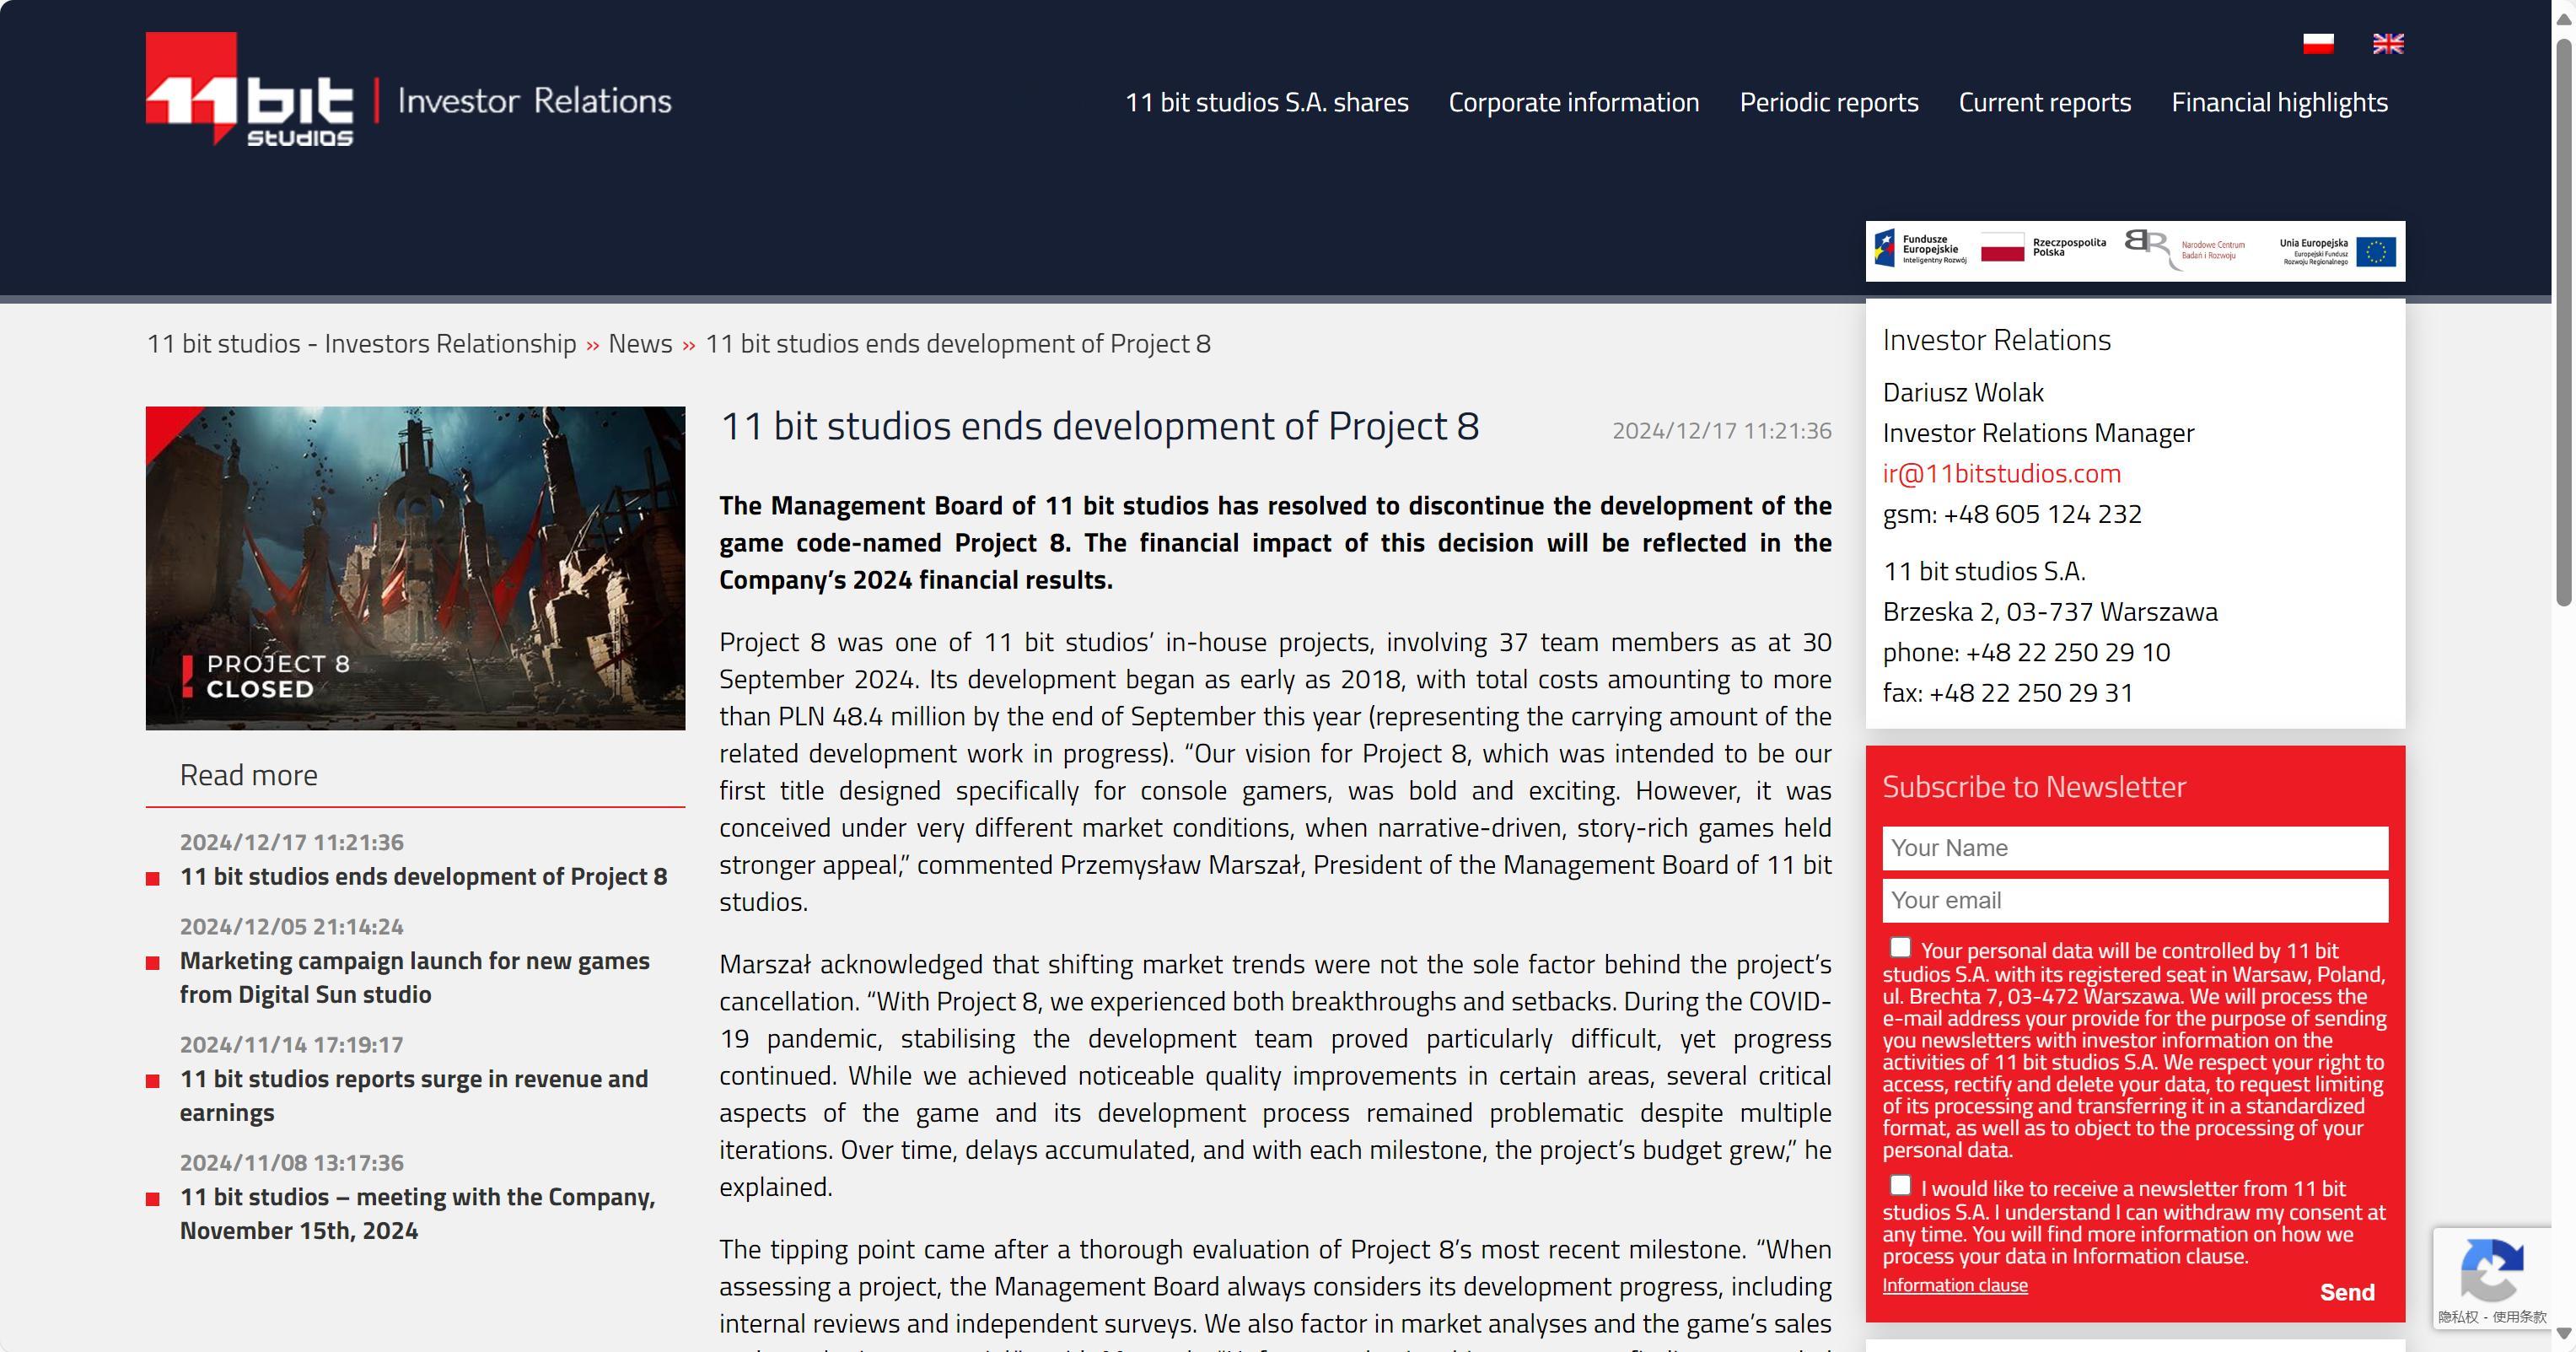Switch language with the UK flag icon
Screen dimensions: 2576x1352
(x=2388, y=43)
